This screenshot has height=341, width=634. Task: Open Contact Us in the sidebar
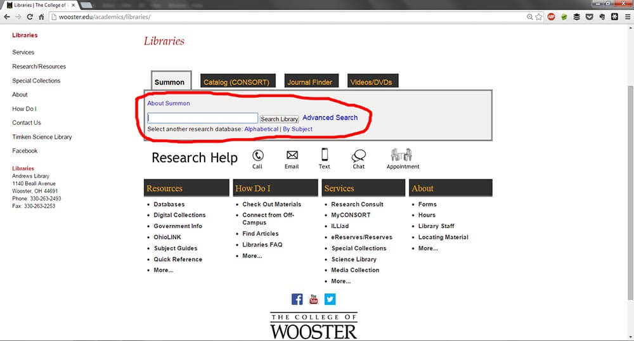tap(26, 123)
